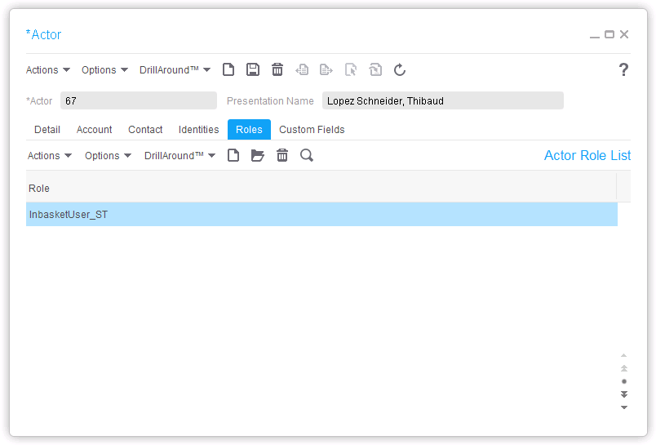656x445 pixels.
Task: Open the Identities tab
Action: click(198, 130)
